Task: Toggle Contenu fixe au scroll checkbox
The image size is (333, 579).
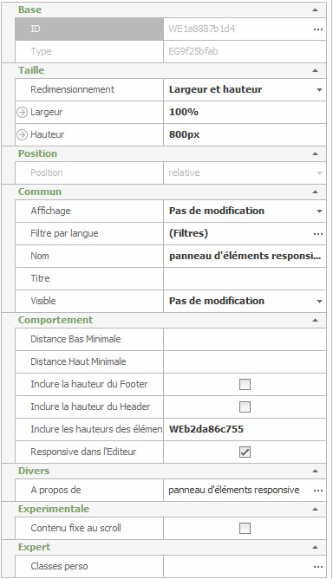Action: point(245,529)
